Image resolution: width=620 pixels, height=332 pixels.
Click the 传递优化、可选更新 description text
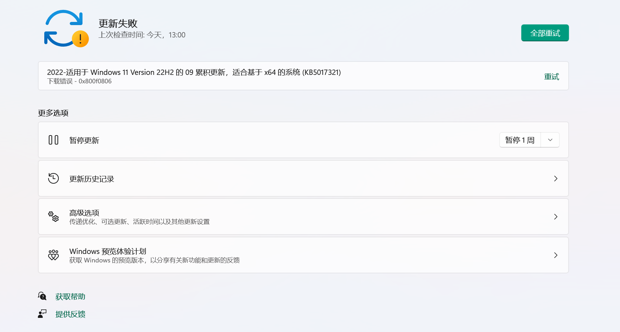pyautogui.click(x=140, y=222)
